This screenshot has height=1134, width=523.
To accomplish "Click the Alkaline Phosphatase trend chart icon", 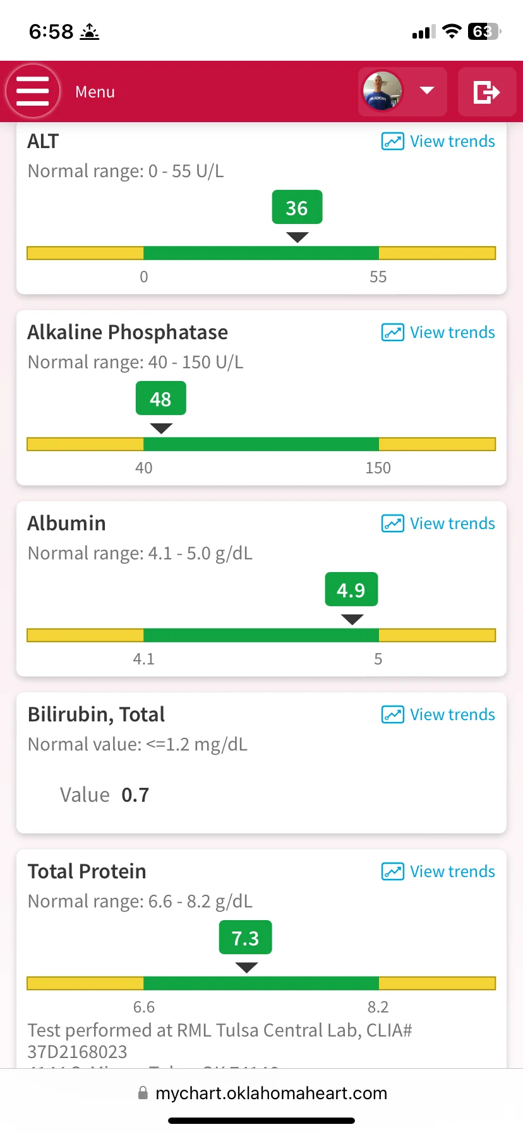I will point(393,332).
